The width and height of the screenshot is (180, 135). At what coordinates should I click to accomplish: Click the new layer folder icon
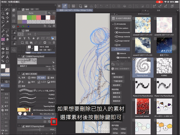(x=31, y=43)
